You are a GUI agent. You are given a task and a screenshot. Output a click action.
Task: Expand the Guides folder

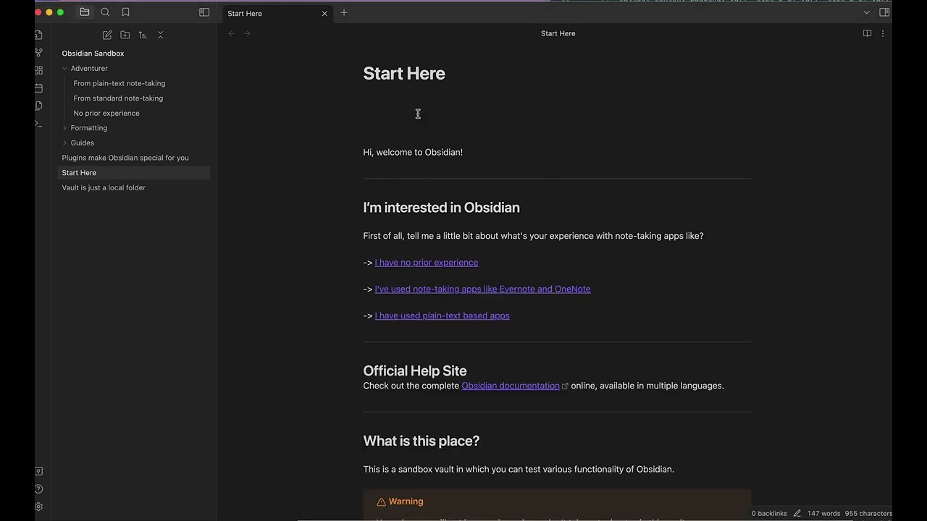coord(65,143)
